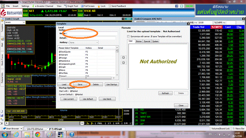The height and width of the screenshot is (138, 246).
Task: Toggle Synchronize with server checkbox
Action: point(128,36)
